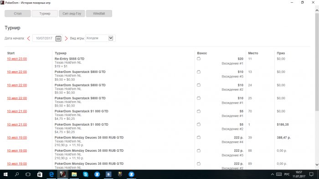Click buy-in icon in place 39 Monday Deuces row

pos(199,137)
